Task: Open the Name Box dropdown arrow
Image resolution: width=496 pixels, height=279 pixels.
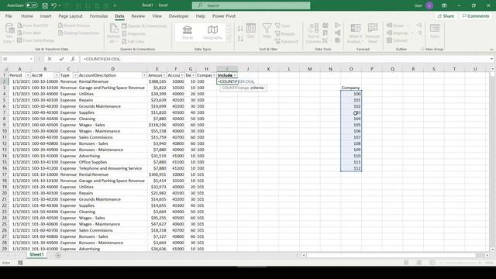Action: [x=31, y=59]
